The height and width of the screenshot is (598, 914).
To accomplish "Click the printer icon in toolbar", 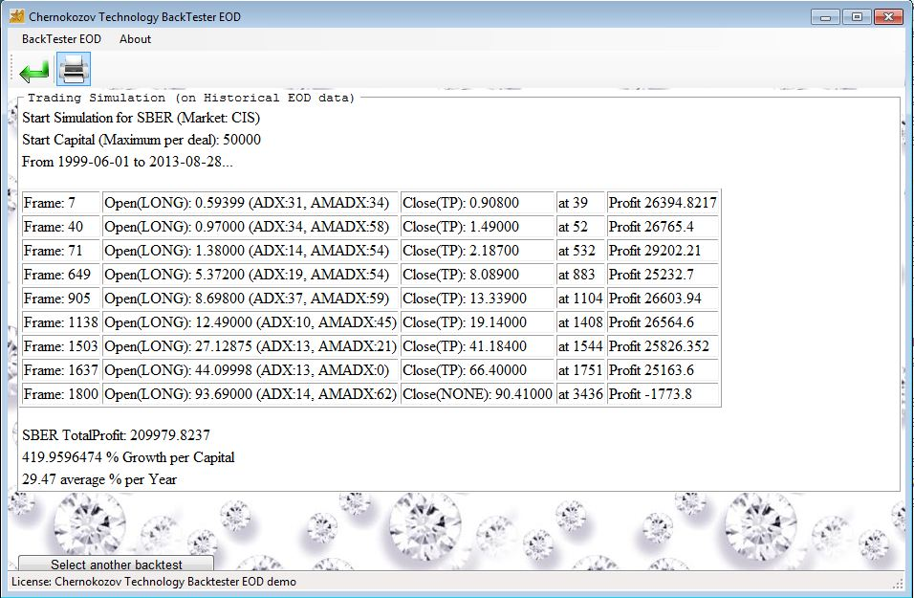I will click(x=74, y=70).
